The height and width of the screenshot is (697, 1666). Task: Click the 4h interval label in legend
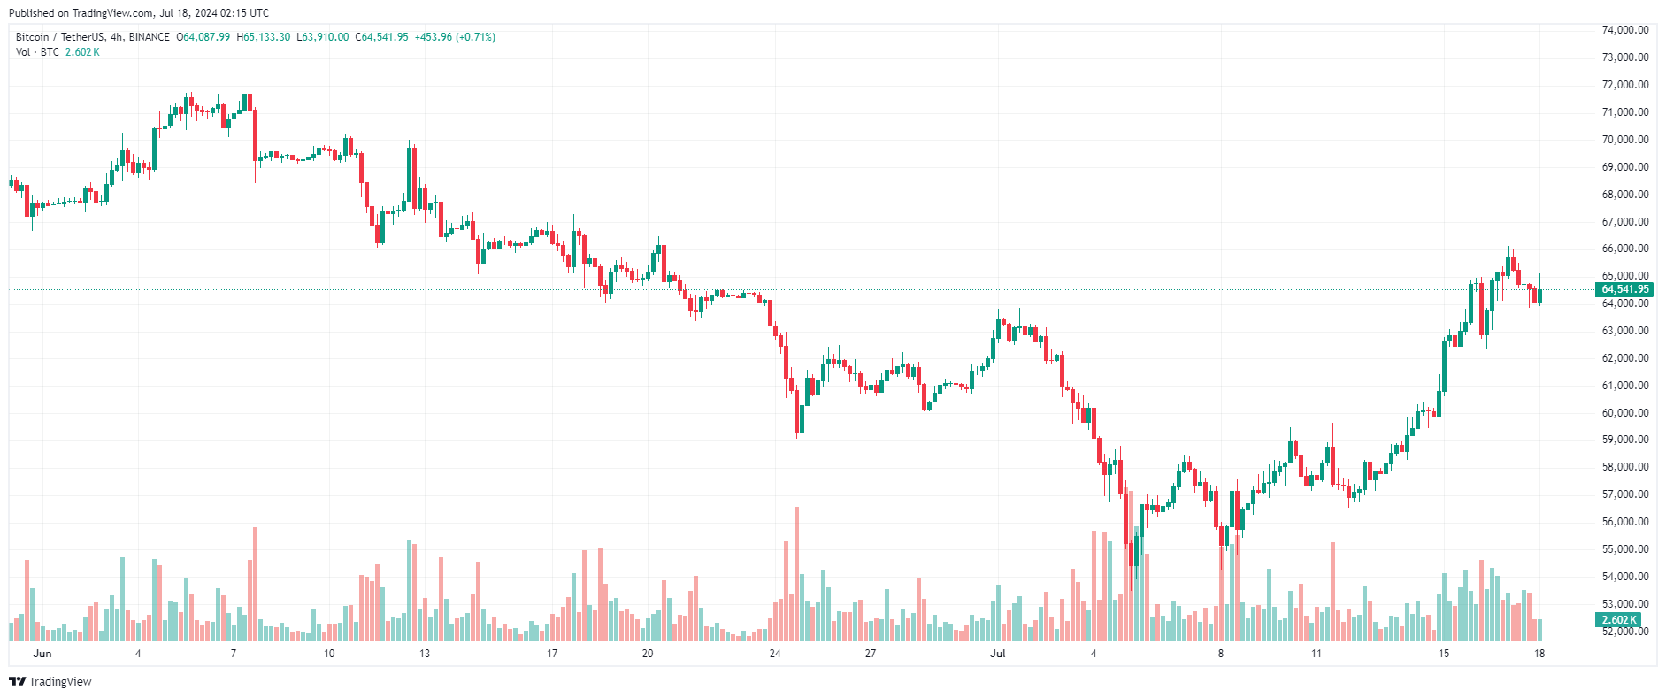coord(116,37)
